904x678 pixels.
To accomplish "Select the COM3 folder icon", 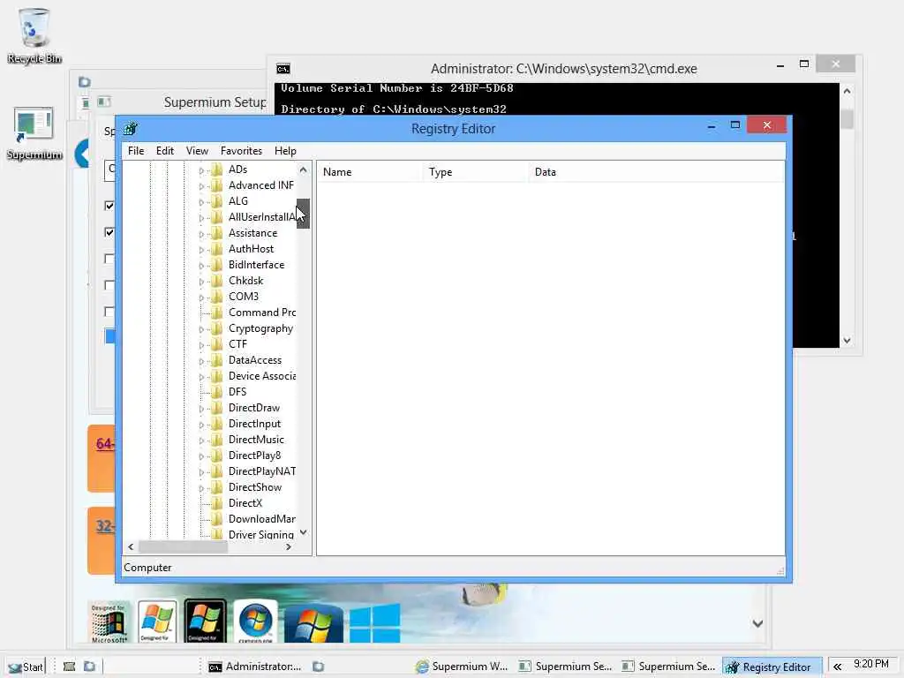I will point(217,297).
